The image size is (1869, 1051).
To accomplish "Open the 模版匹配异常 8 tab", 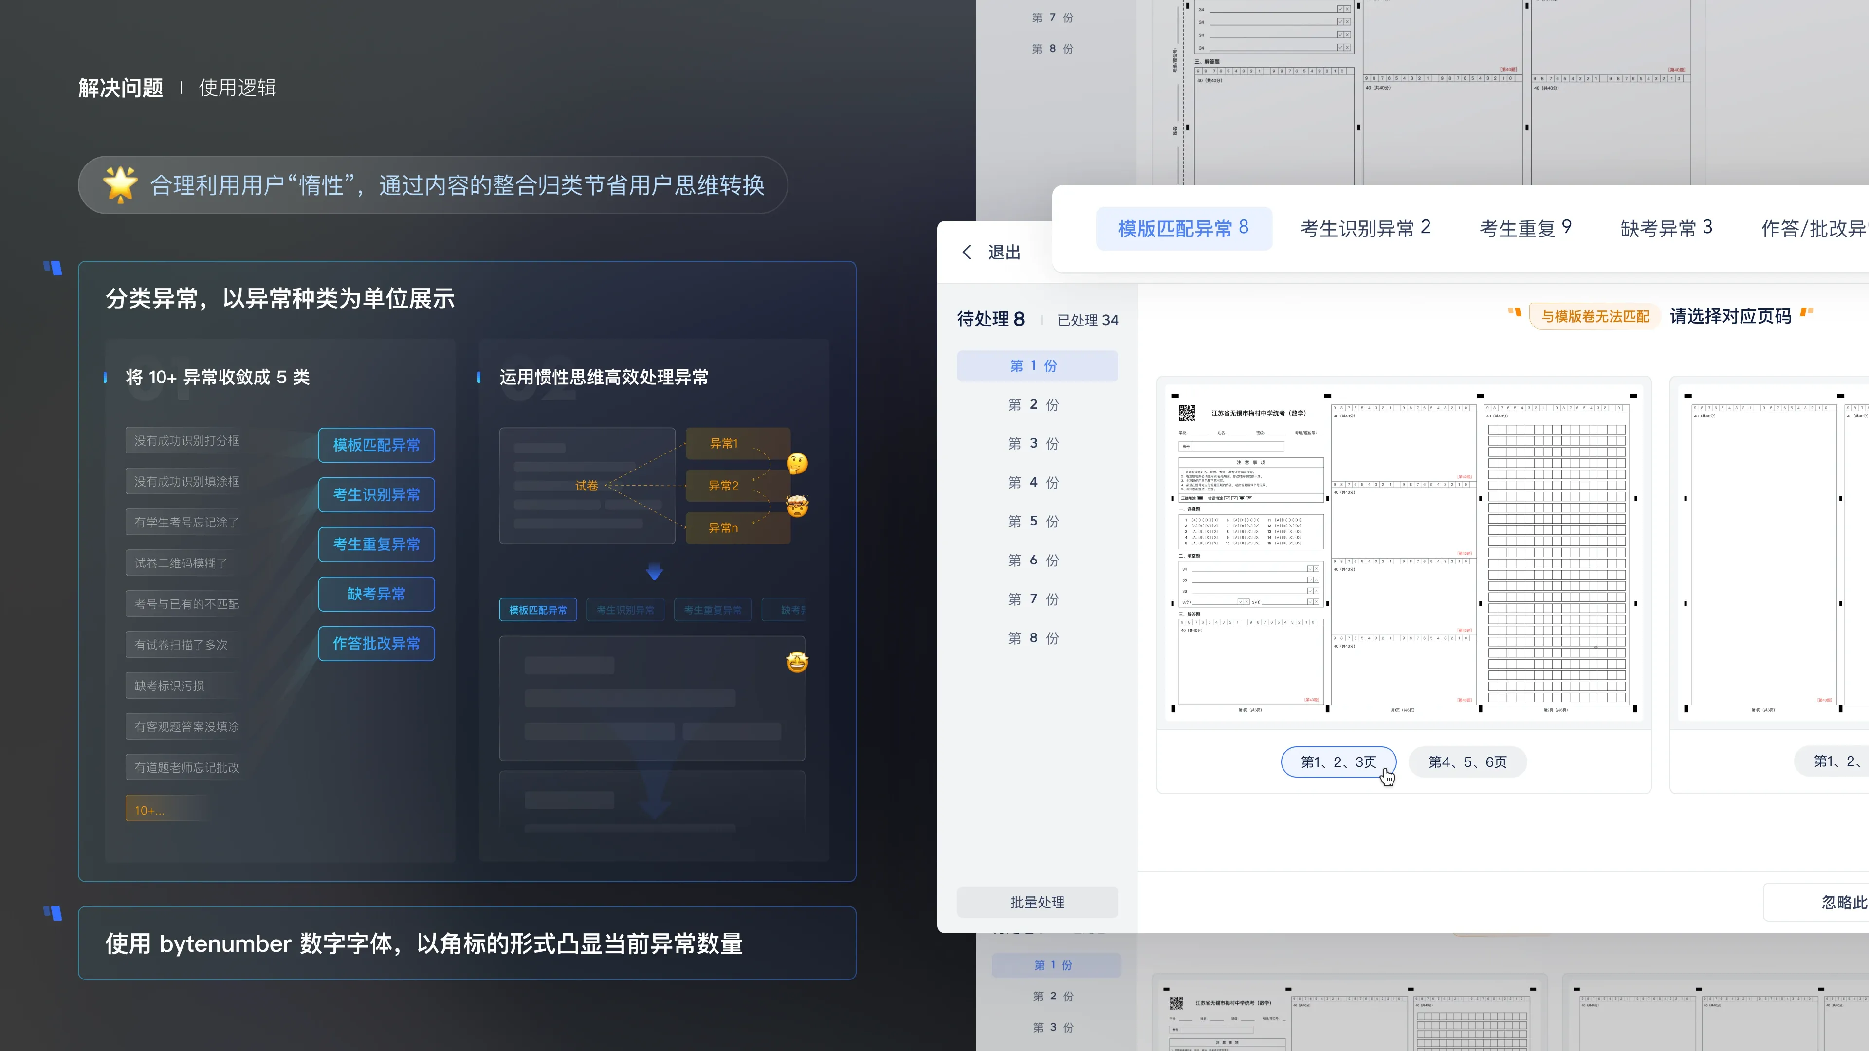I will pos(1183,229).
